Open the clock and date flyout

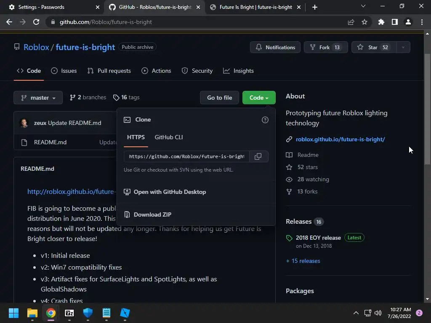(x=399, y=313)
